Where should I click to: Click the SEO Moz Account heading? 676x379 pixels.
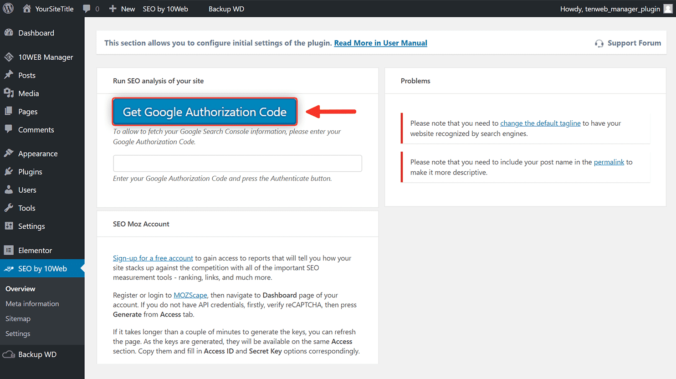coord(141,224)
